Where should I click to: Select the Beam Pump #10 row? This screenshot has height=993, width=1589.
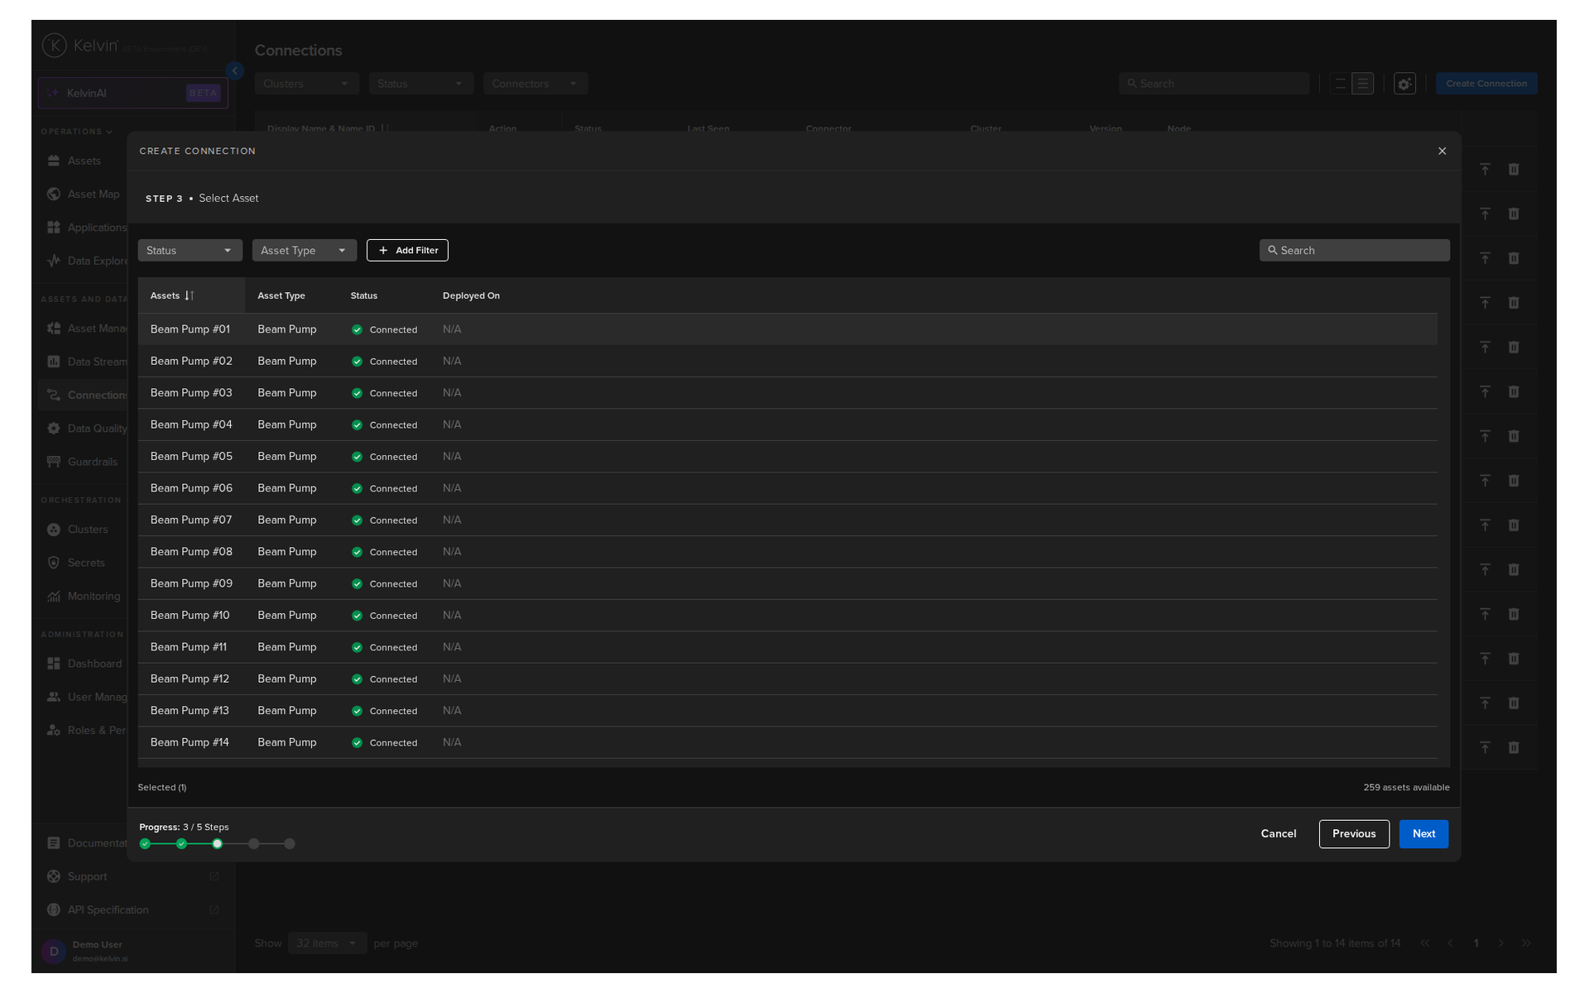pyautogui.click(x=190, y=615)
